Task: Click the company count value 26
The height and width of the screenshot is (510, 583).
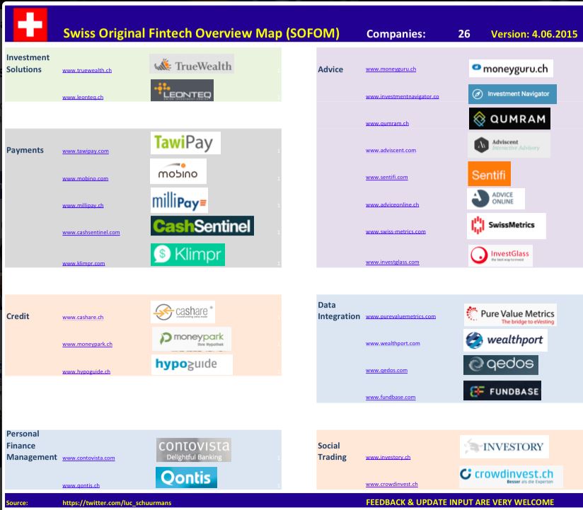Action: [463, 34]
